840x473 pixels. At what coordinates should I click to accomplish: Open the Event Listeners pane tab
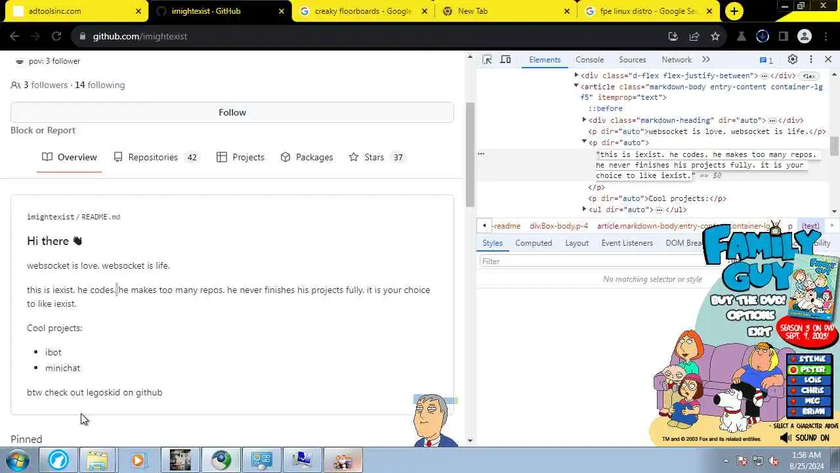[627, 243]
